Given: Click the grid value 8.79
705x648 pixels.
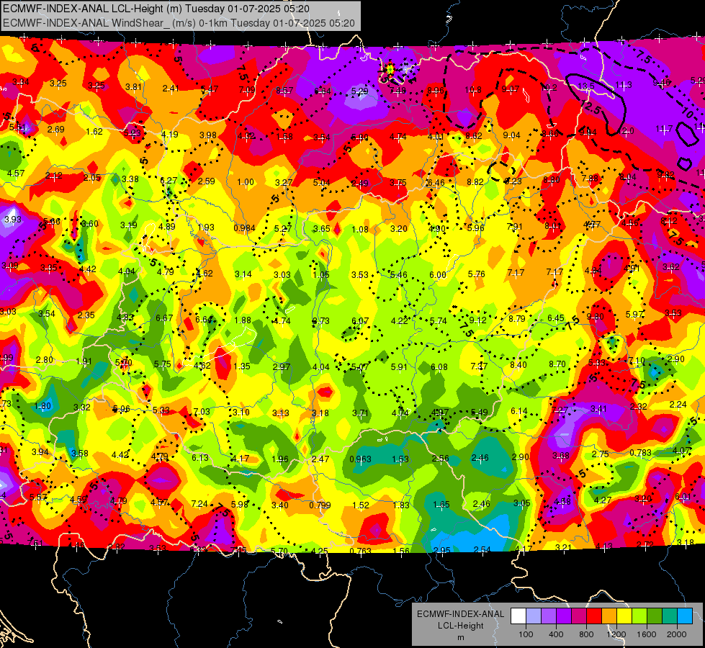Looking at the screenshot, I should pos(517,319).
